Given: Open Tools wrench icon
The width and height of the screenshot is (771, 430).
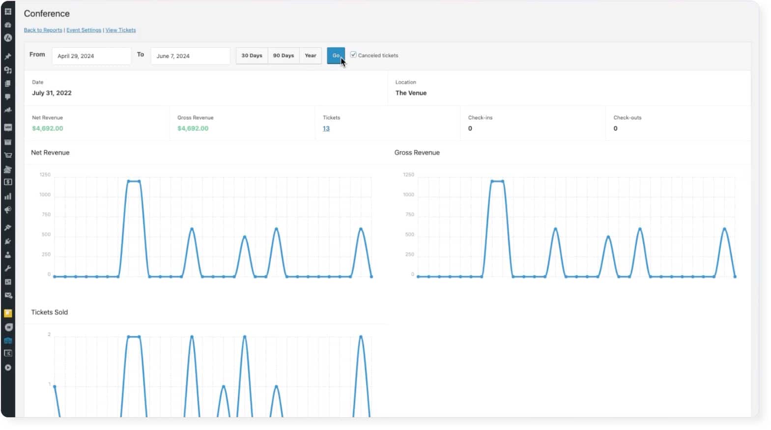Looking at the screenshot, I should (8, 268).
